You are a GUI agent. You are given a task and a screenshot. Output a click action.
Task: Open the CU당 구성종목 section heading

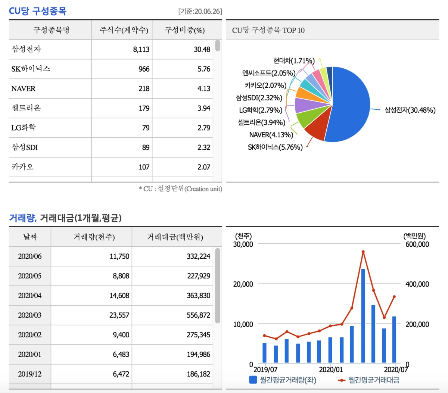coord(37,11)
